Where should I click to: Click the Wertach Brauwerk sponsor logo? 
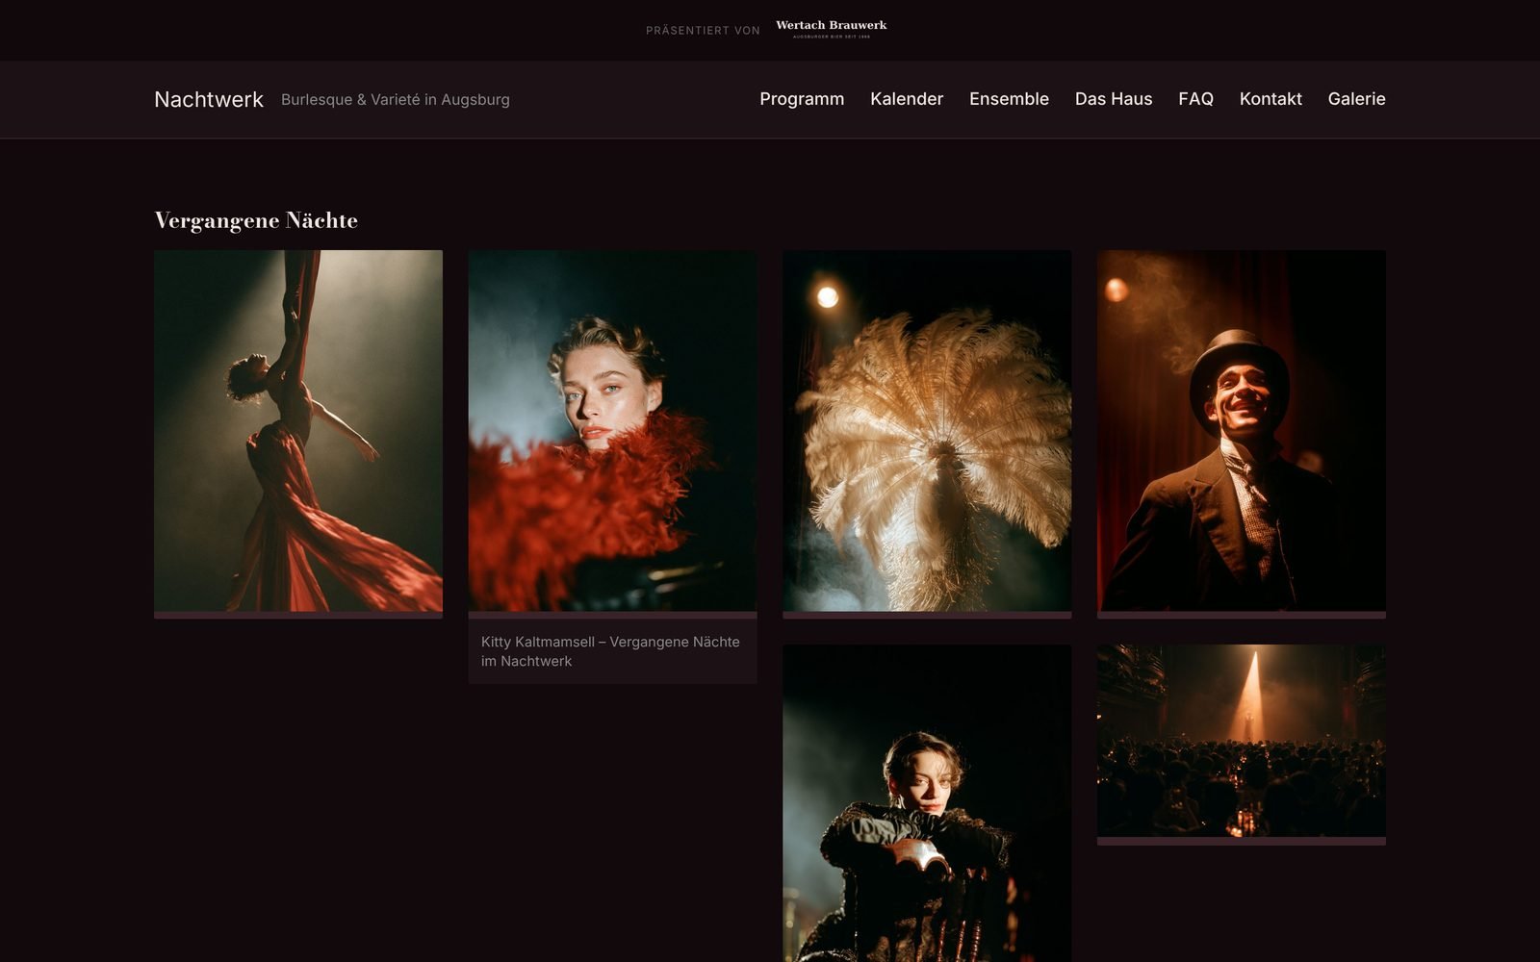click(x=832, y=29)
